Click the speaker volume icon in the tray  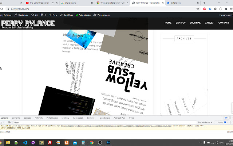(217, 143)
